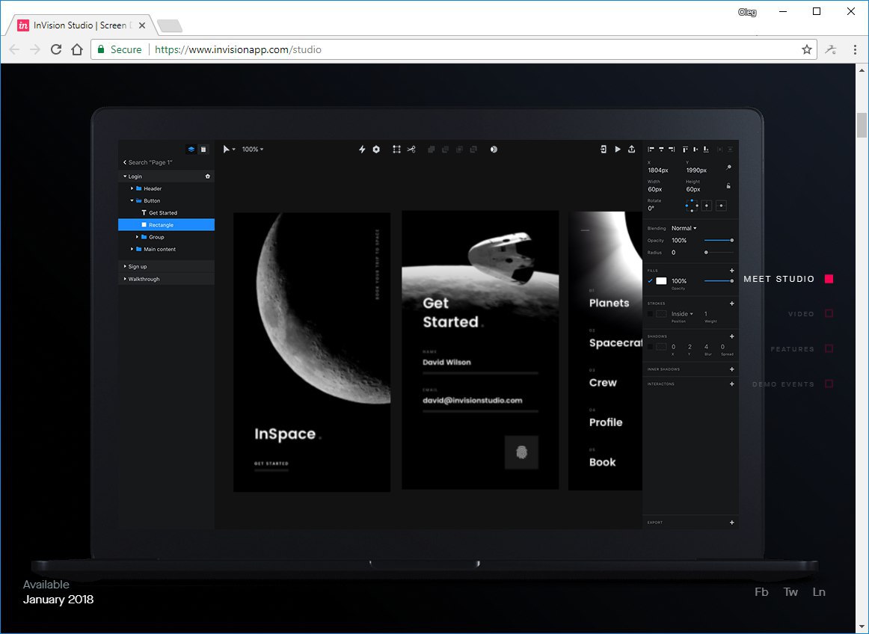
Task: Click the play preview icon in Studio toolbar
Action: (x=618, y=149)
